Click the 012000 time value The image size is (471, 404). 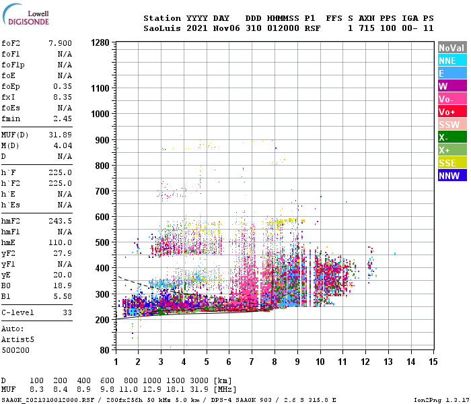click(x=283, y=28)
